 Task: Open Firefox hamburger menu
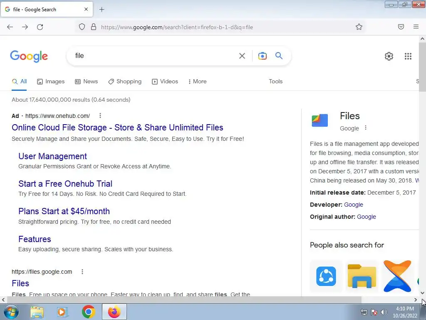coord(416,27)
